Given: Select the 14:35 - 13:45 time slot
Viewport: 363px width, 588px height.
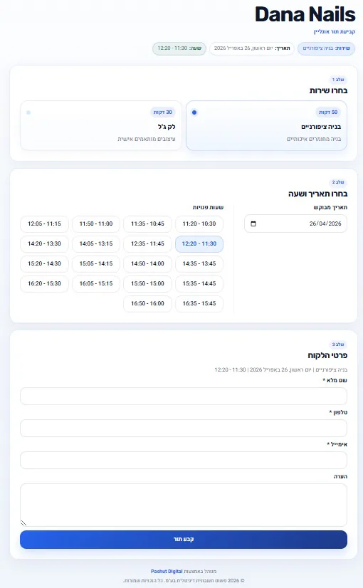Looking at the screenshot, I should pyautogui.click(x=199, y=263).
